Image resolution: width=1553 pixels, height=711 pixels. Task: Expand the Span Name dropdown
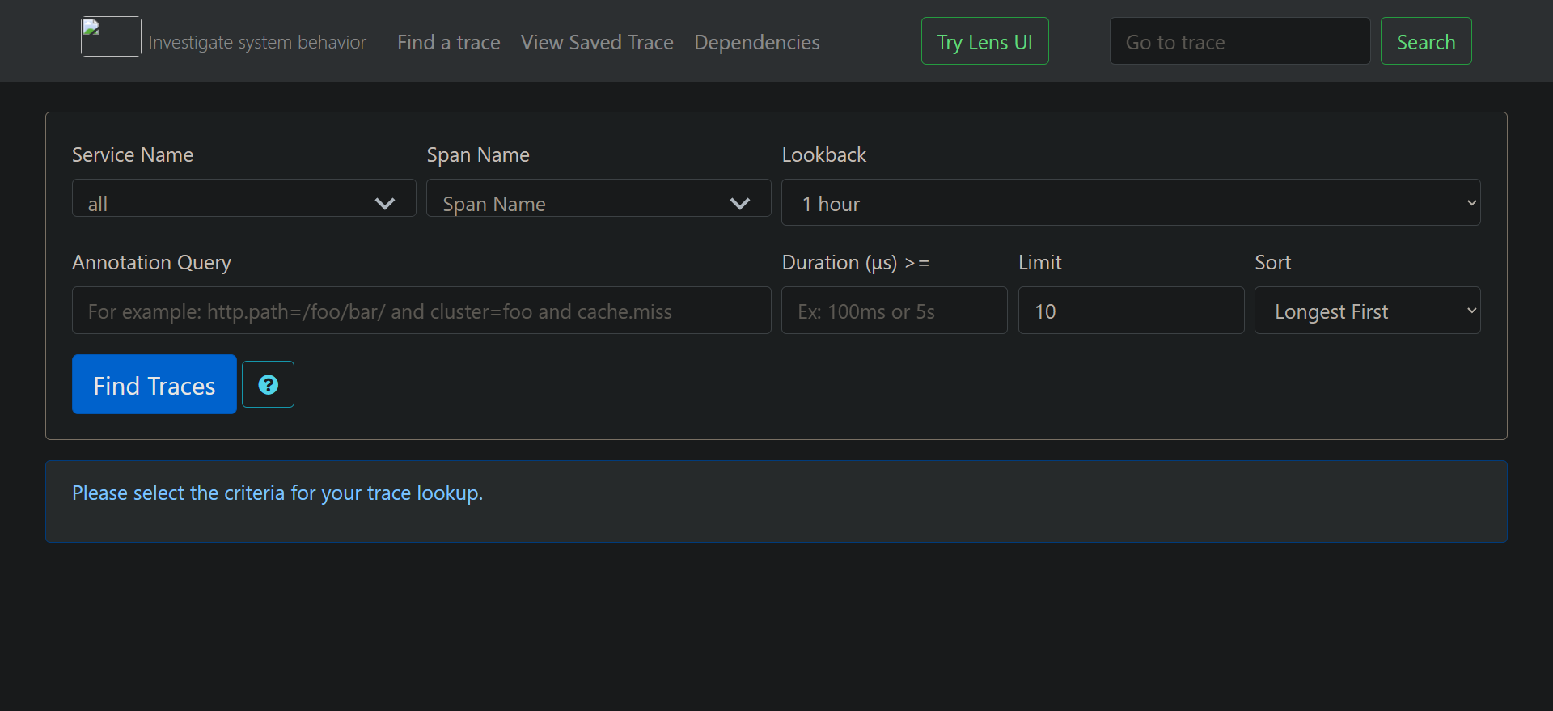pos(598,203)
